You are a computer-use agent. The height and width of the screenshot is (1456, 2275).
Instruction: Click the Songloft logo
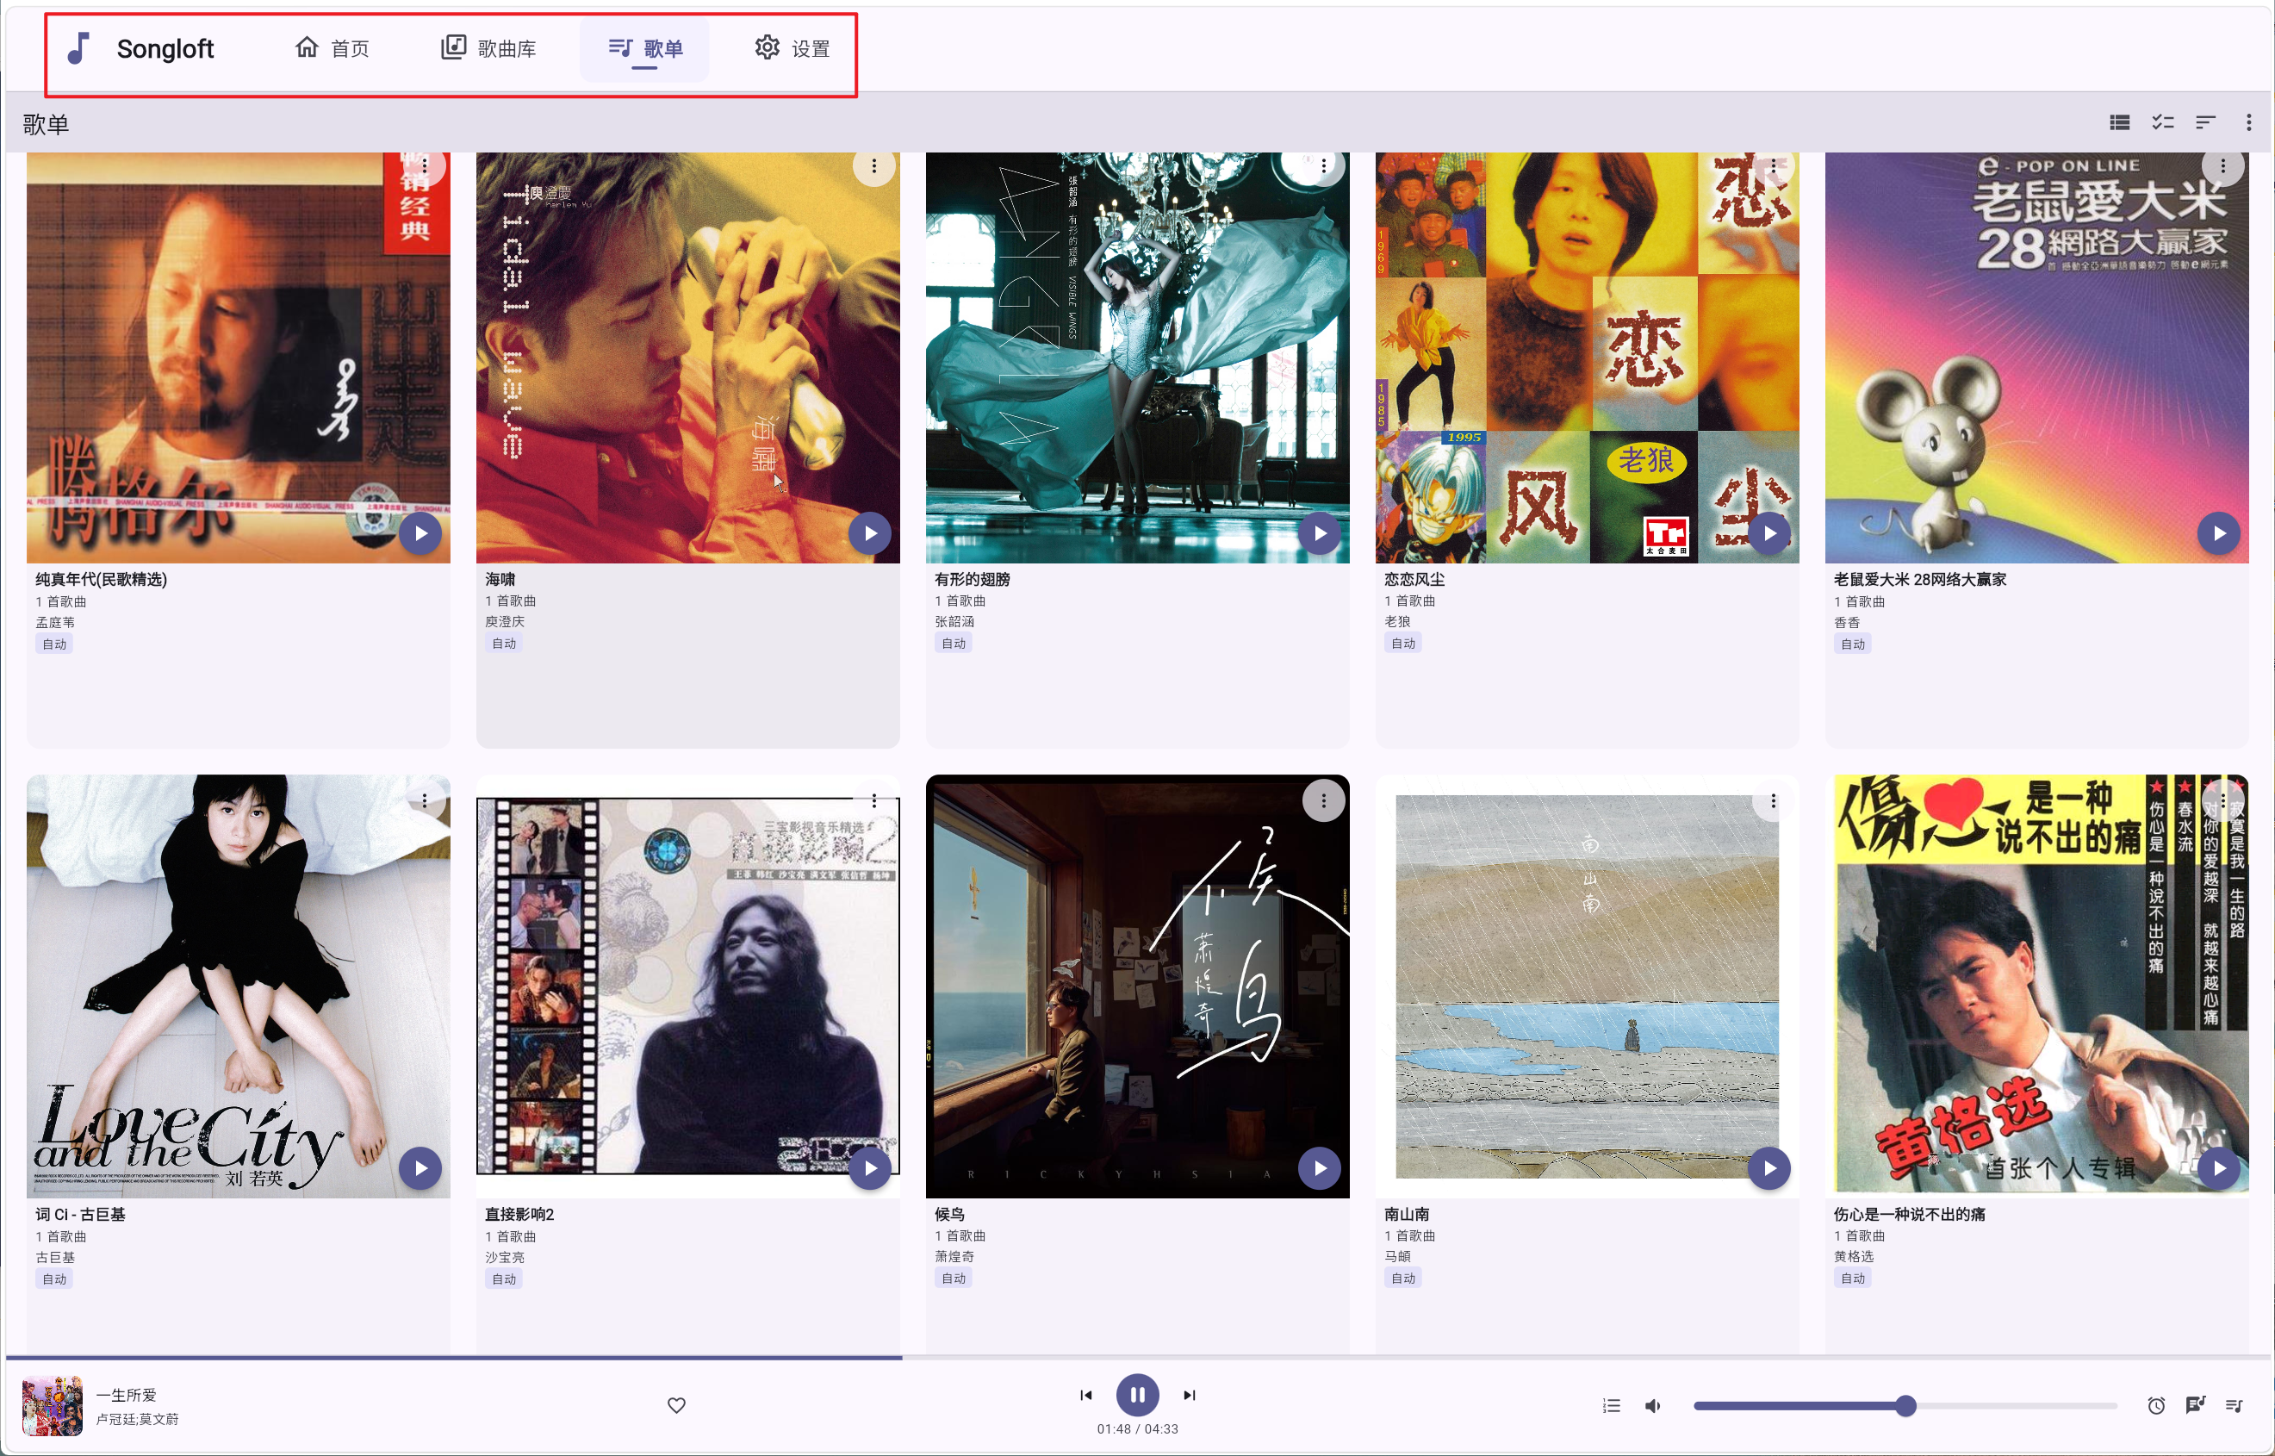pyautogui.click(x=140, y=48)
